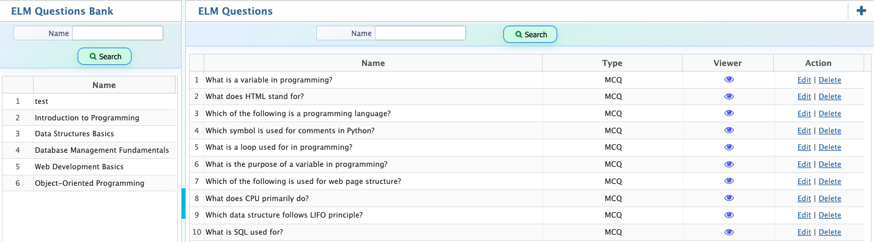Edit 'What is a variable in programming?'

[x=804, y=80]
